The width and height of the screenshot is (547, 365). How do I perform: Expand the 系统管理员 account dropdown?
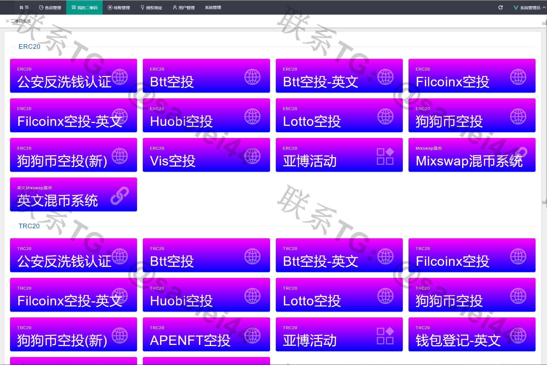[530, 7]
